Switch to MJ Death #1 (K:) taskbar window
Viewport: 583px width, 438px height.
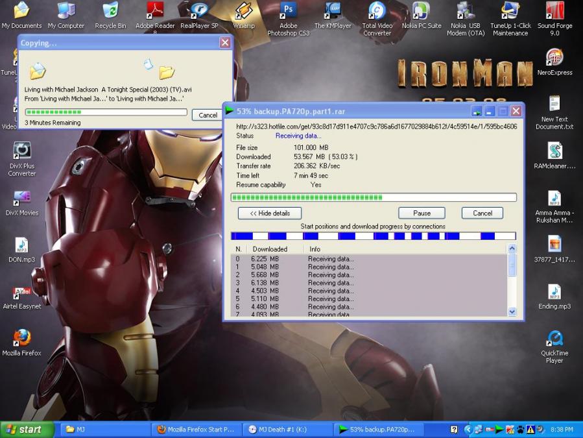288,430
